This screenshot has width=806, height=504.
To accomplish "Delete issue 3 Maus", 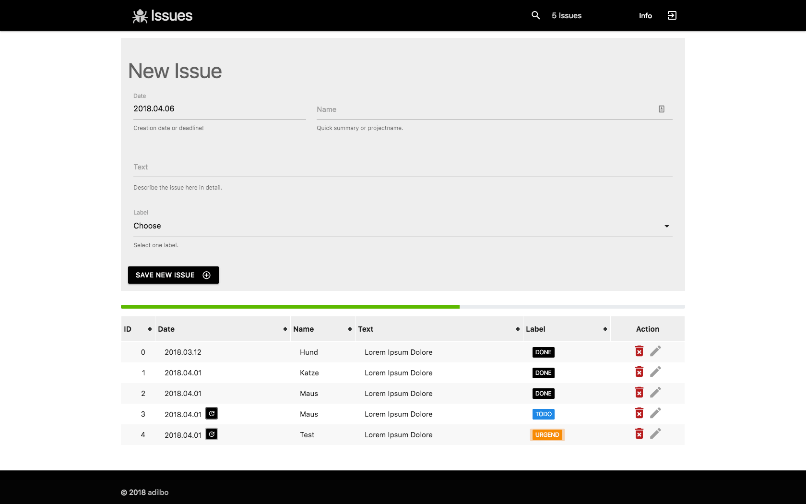I will [x=639, y=413].
